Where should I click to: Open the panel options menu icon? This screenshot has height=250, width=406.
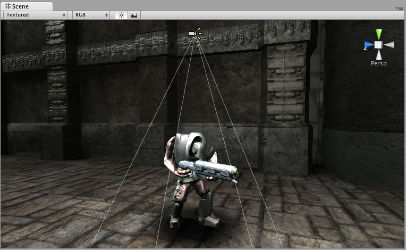(x=399, y=8)
